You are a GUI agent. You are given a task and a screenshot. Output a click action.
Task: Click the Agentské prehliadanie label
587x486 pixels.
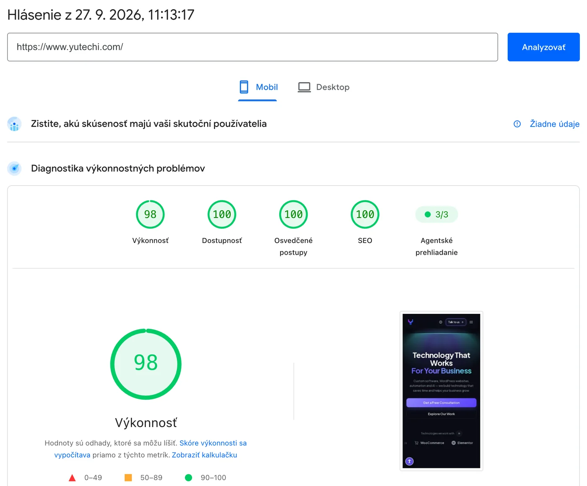(x=436, y=246)
